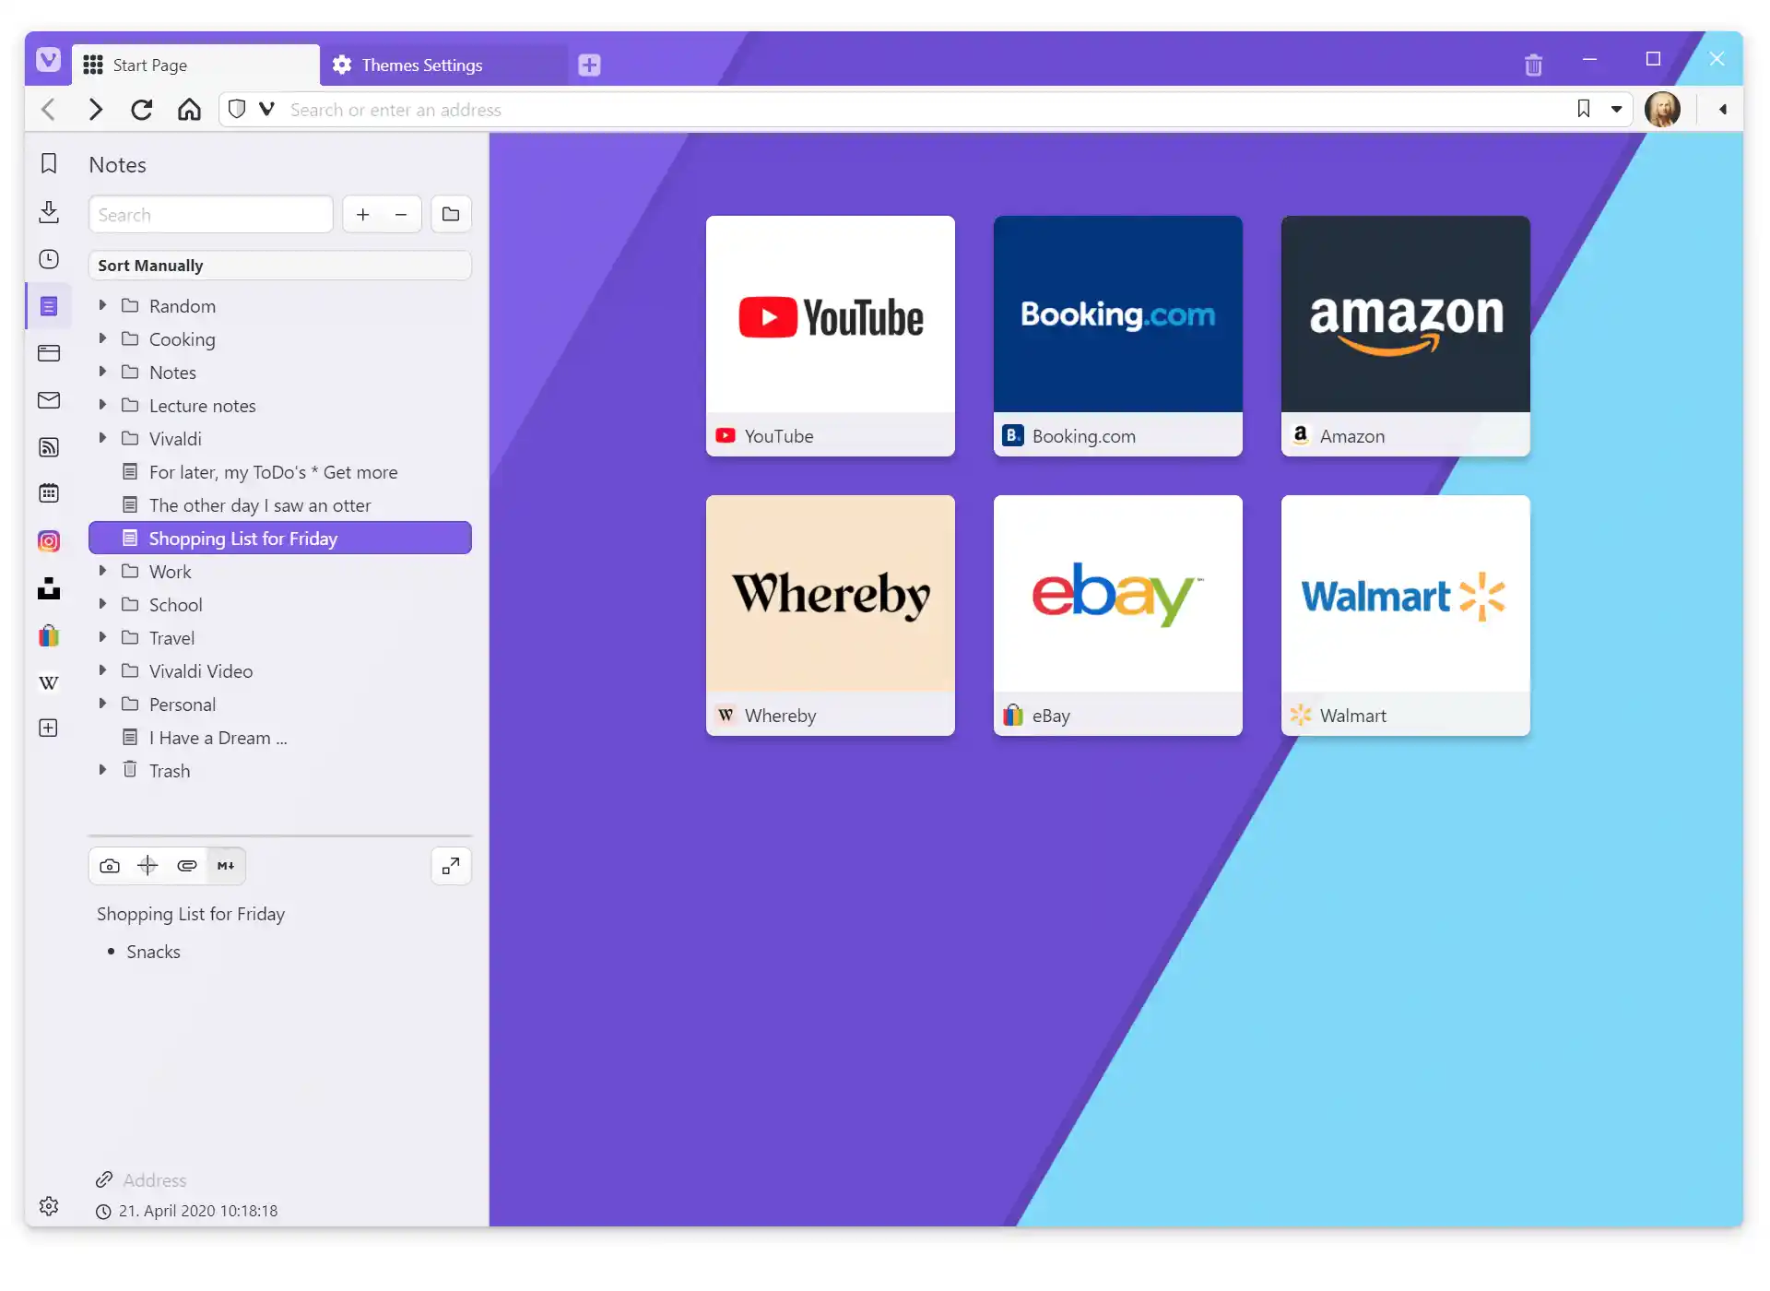Expand the Work folder in Notes

pos(103,572)
